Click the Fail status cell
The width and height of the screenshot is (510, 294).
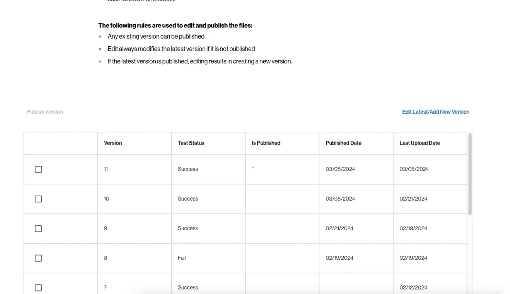pos(182,258)
